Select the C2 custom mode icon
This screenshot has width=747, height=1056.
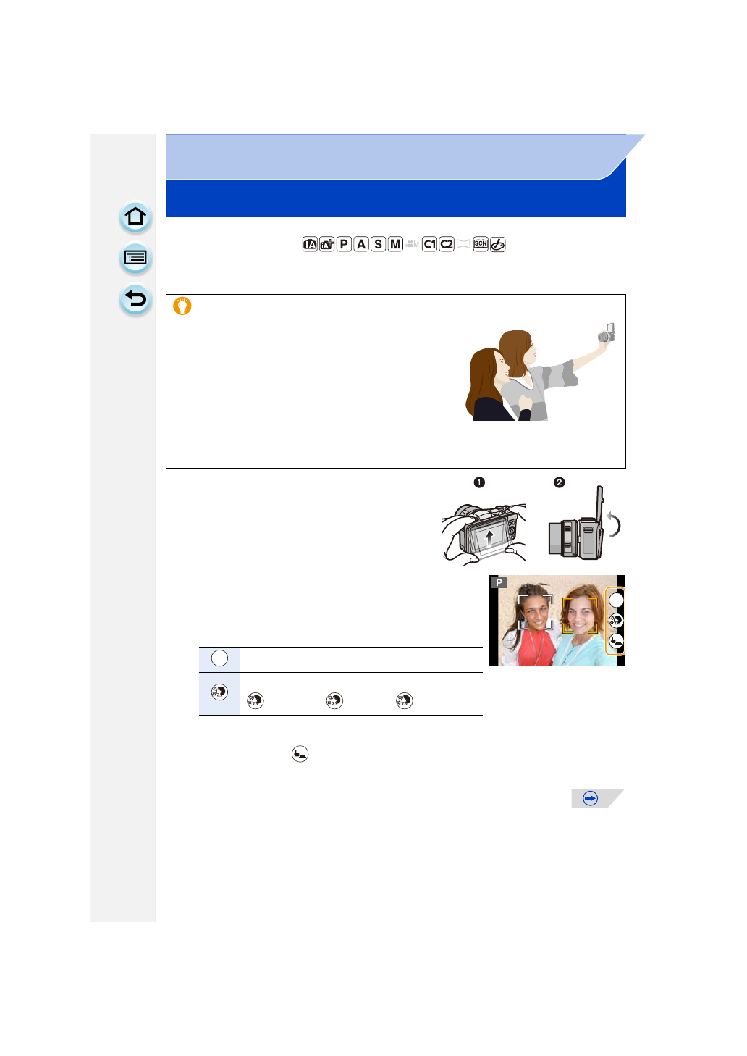coord(447,245)
